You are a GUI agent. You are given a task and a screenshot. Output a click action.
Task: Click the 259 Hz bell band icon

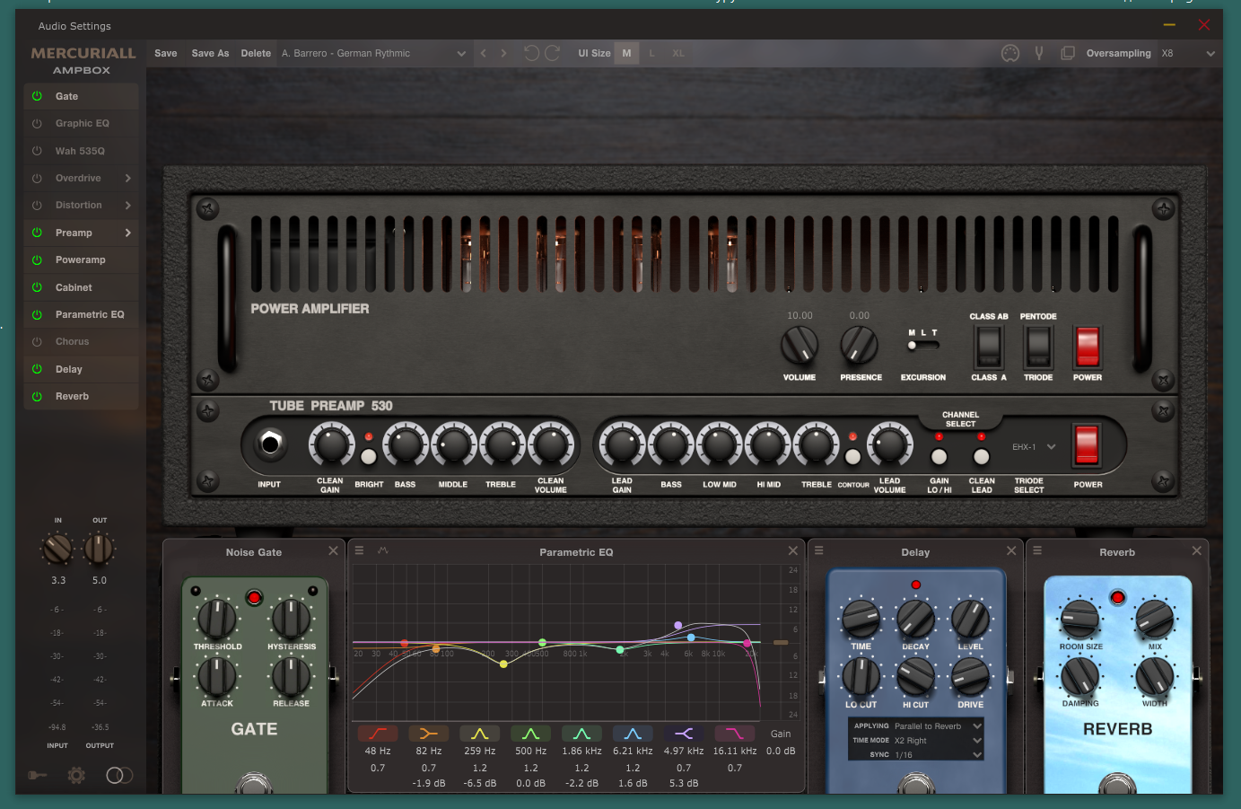480,734
